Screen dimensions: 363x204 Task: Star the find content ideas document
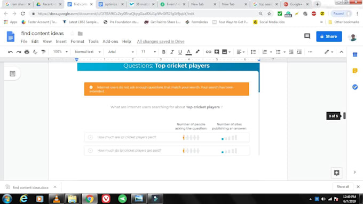tap(72, 34)
